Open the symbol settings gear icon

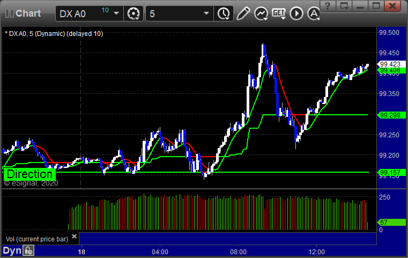coord(133,13)
